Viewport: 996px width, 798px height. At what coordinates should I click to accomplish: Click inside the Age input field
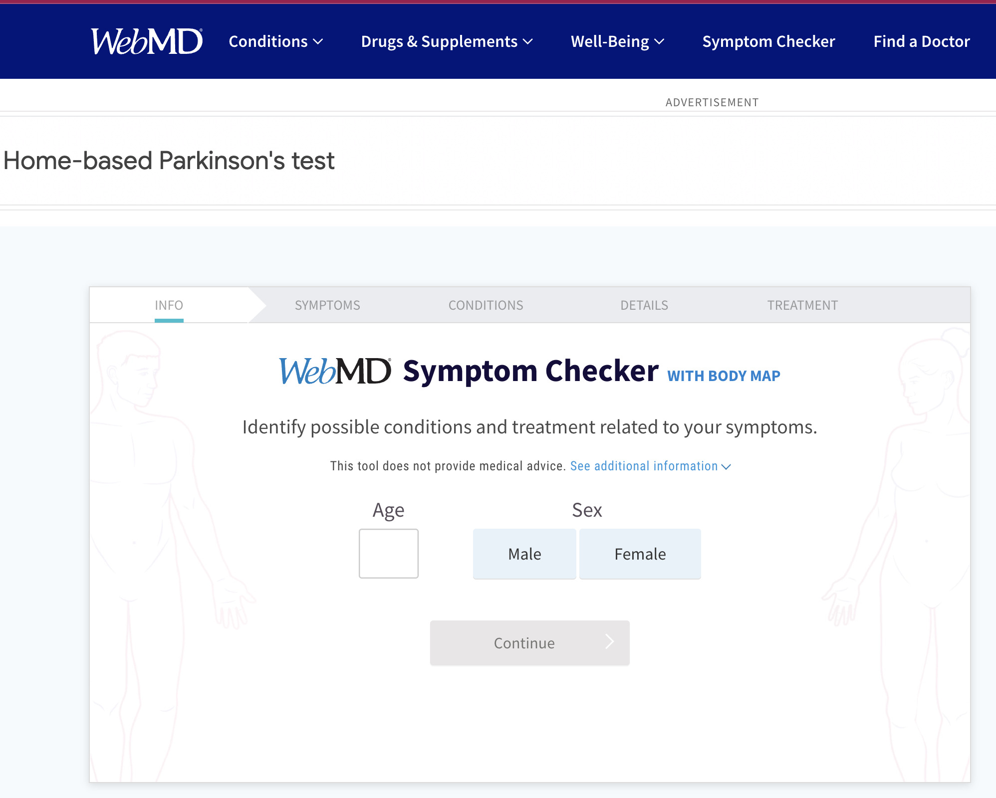388,554
